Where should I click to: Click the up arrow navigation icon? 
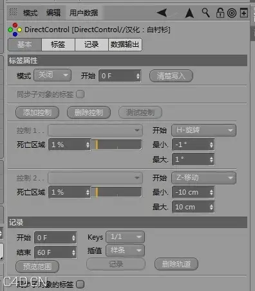pyautogui.click(x=189, y=13)
